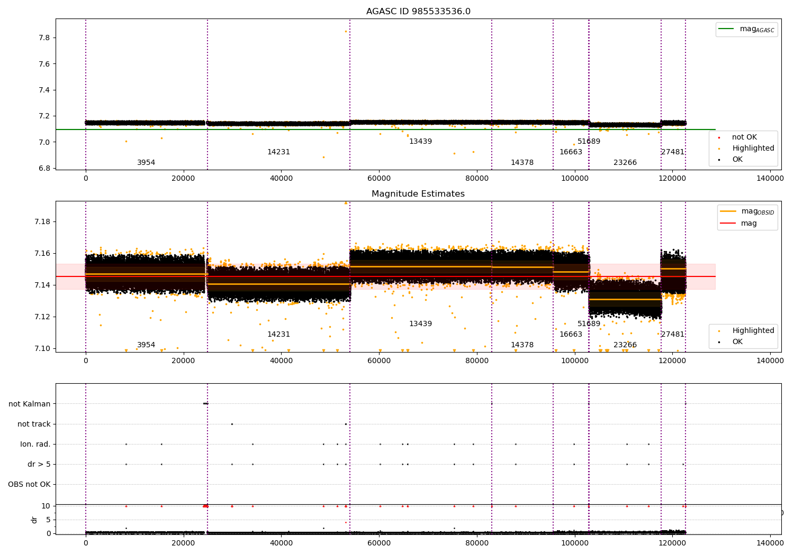Click the 'not Kalman' axis label

[x=30, y=404]
